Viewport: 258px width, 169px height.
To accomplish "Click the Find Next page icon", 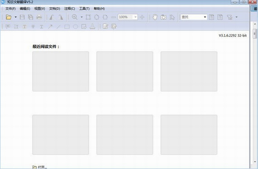I will pos(220,17).
